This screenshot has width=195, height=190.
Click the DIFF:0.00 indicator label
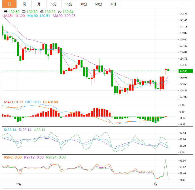pos(32,102)
